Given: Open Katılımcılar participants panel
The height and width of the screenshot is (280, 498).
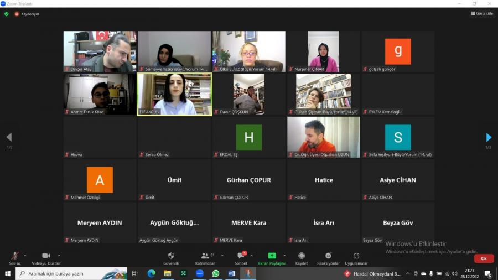Looking at the screenshot, I should tap(205, 258).
